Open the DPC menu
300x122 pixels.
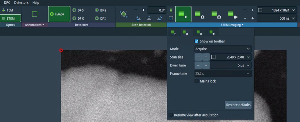(x=7, y=2)
